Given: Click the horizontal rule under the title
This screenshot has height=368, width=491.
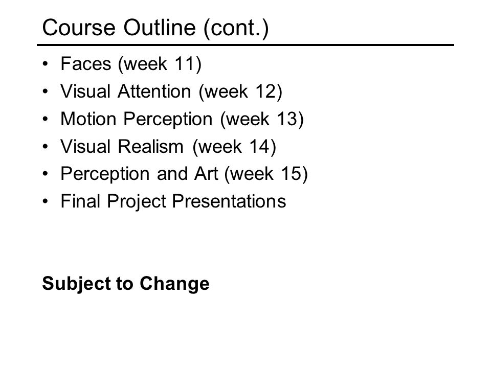Looking at the screenshot, I should (245, 45).
